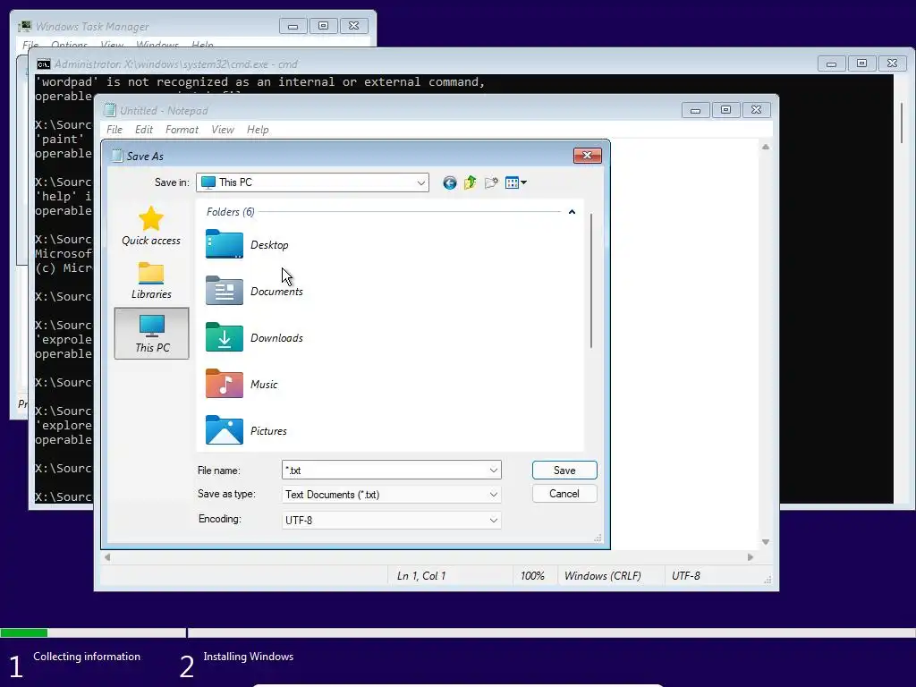Minimize the Notepad window

point(696,110)
